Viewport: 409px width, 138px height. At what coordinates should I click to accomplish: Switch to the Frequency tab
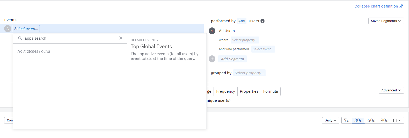tap(225, 91)
